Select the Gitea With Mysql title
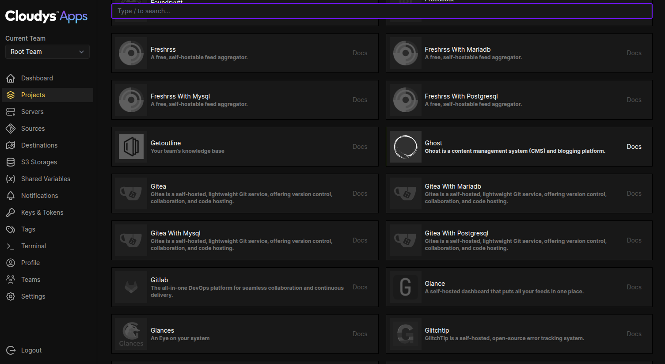Image resolution: width=665 pixels, height=364 pixels. click(175, 233)
